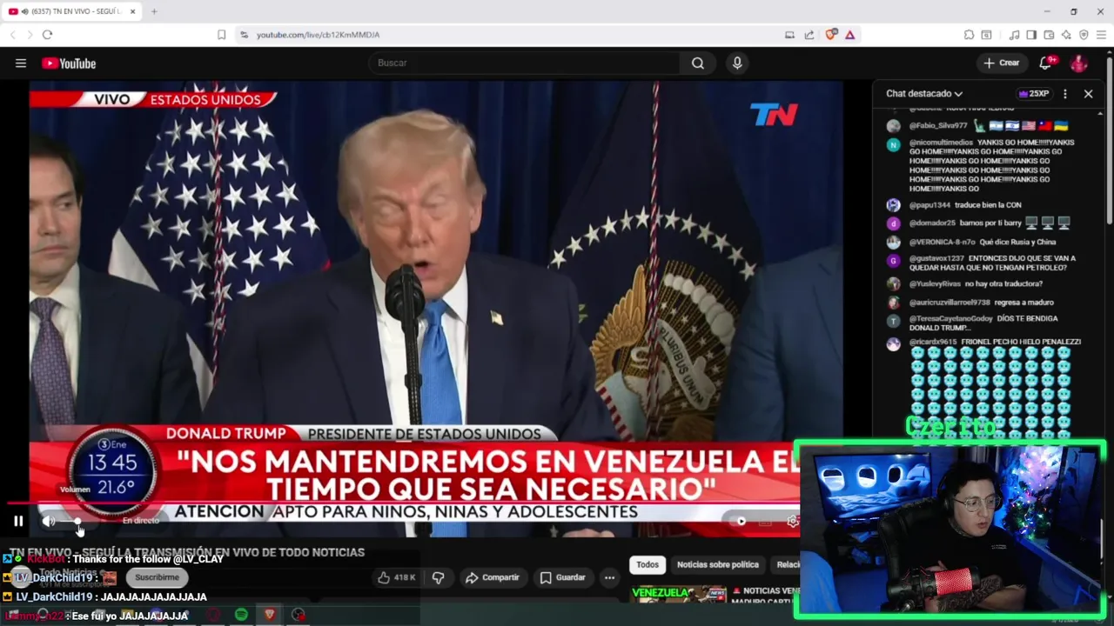Save the video with Guardar
Image resolution: width=1114 pixels, height=626 pixels.
tap(562, 577)
